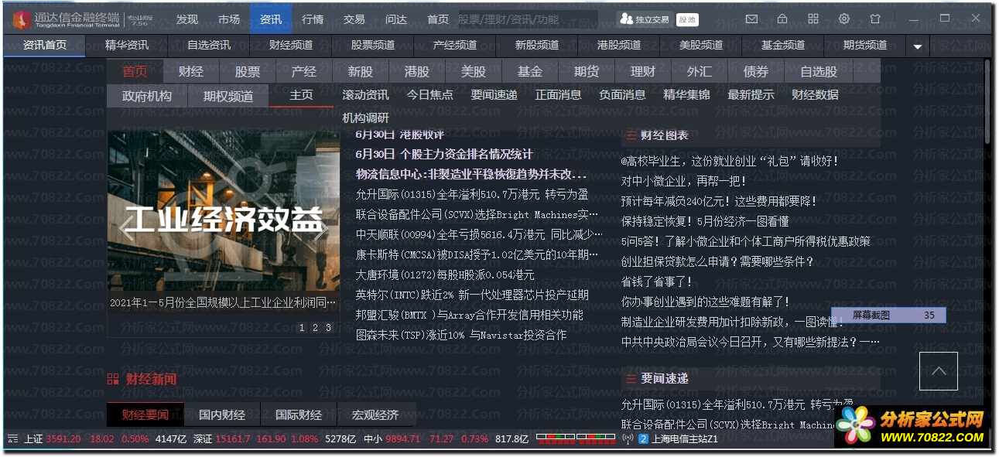Click the shirt skin-theme icon
Image resolution: width=999 pixels, height=457 pixels.
875,19
